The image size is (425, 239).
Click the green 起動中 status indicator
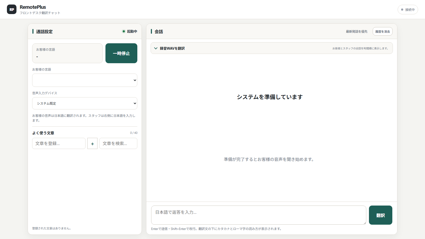click(130, 31)
